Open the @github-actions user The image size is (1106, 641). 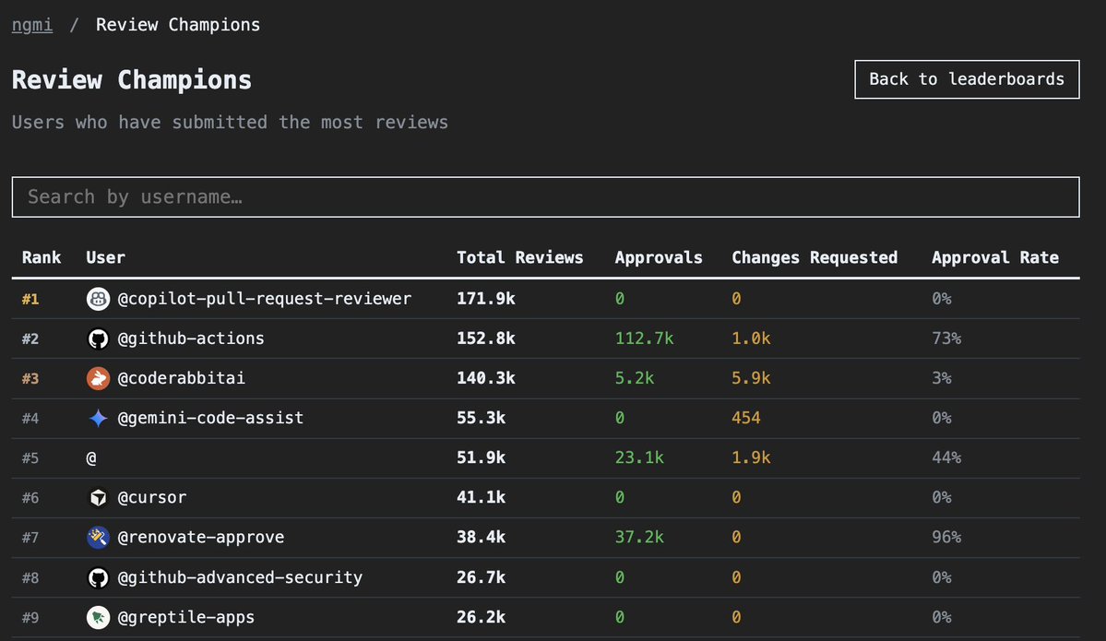pyautogui.click(x=190, y=338)
